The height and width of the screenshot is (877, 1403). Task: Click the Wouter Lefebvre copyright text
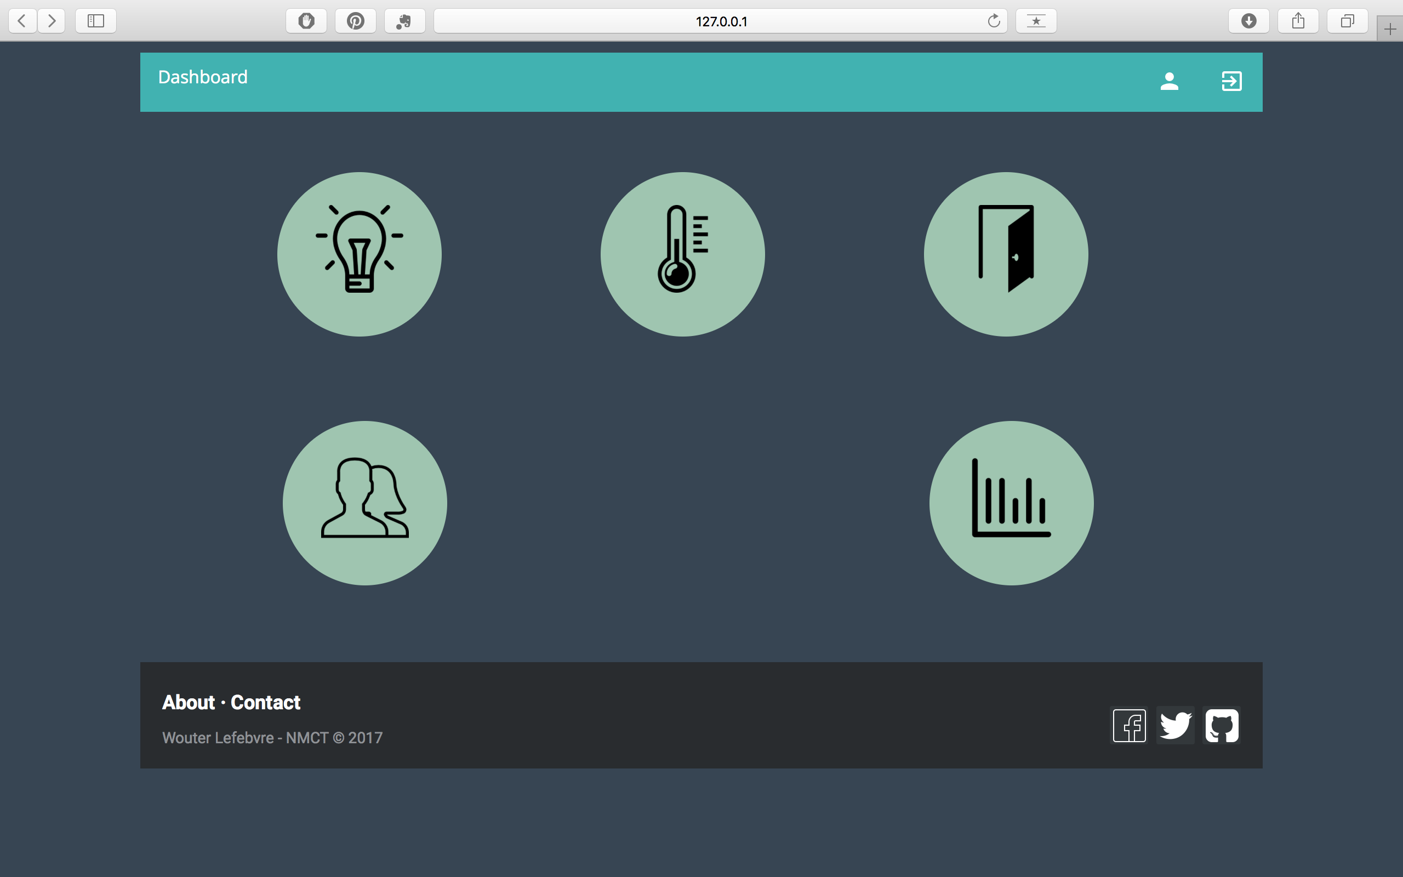(272, 738)
